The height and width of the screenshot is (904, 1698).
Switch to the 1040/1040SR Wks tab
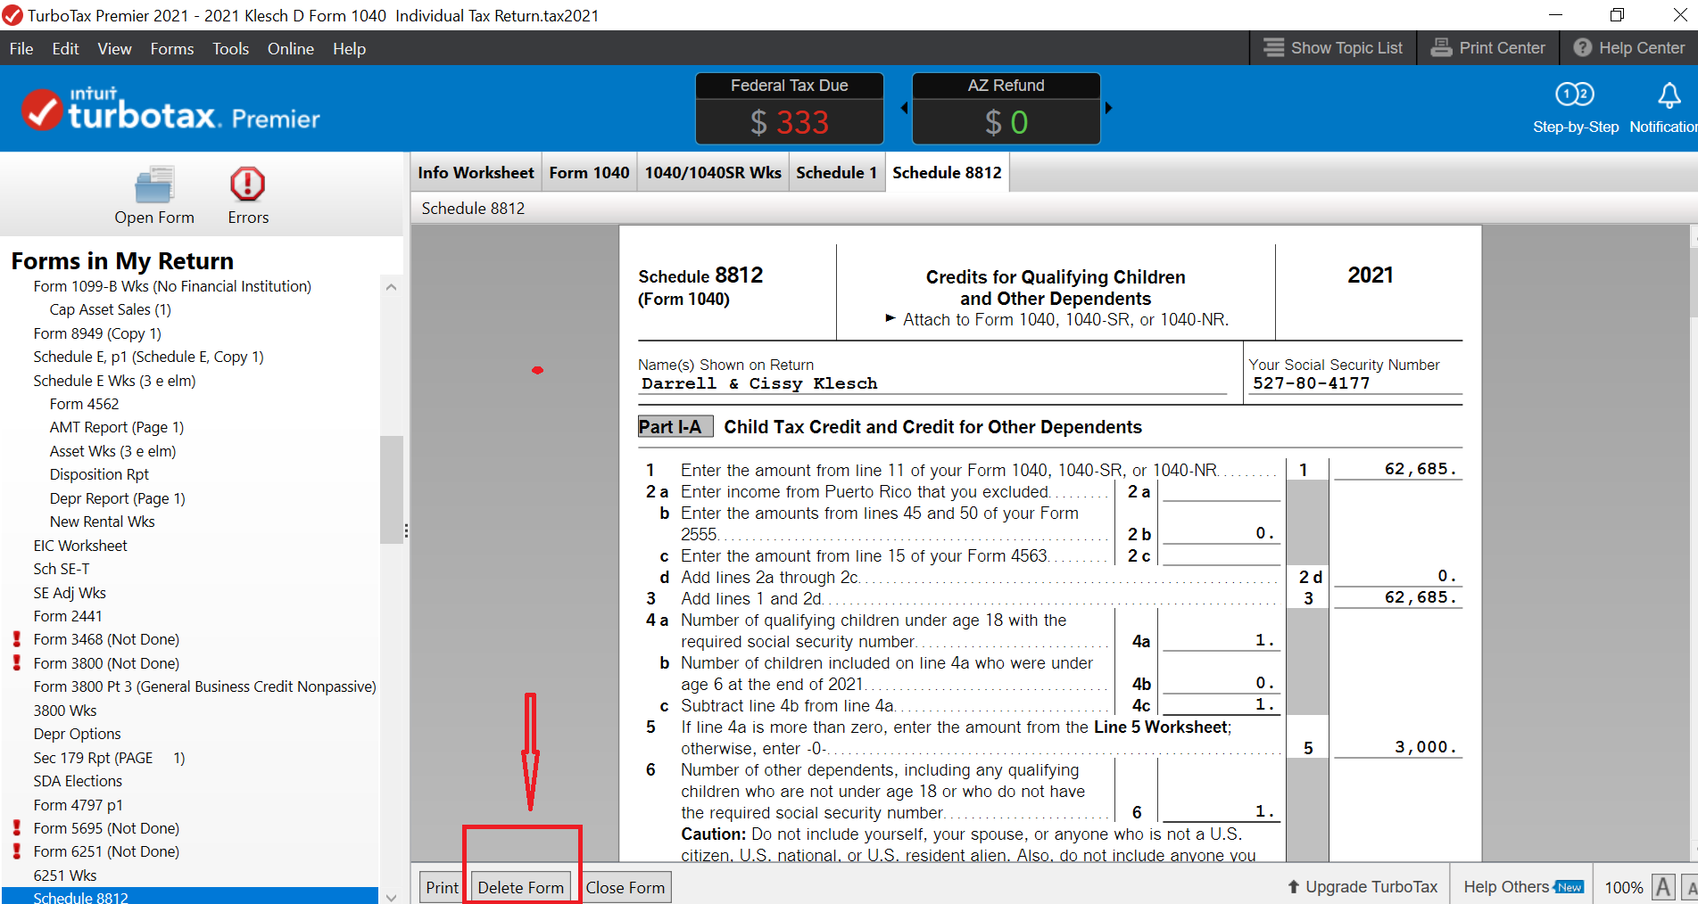pos(713,173)
